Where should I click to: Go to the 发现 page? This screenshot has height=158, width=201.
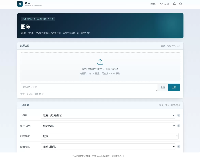coord(153,4)
